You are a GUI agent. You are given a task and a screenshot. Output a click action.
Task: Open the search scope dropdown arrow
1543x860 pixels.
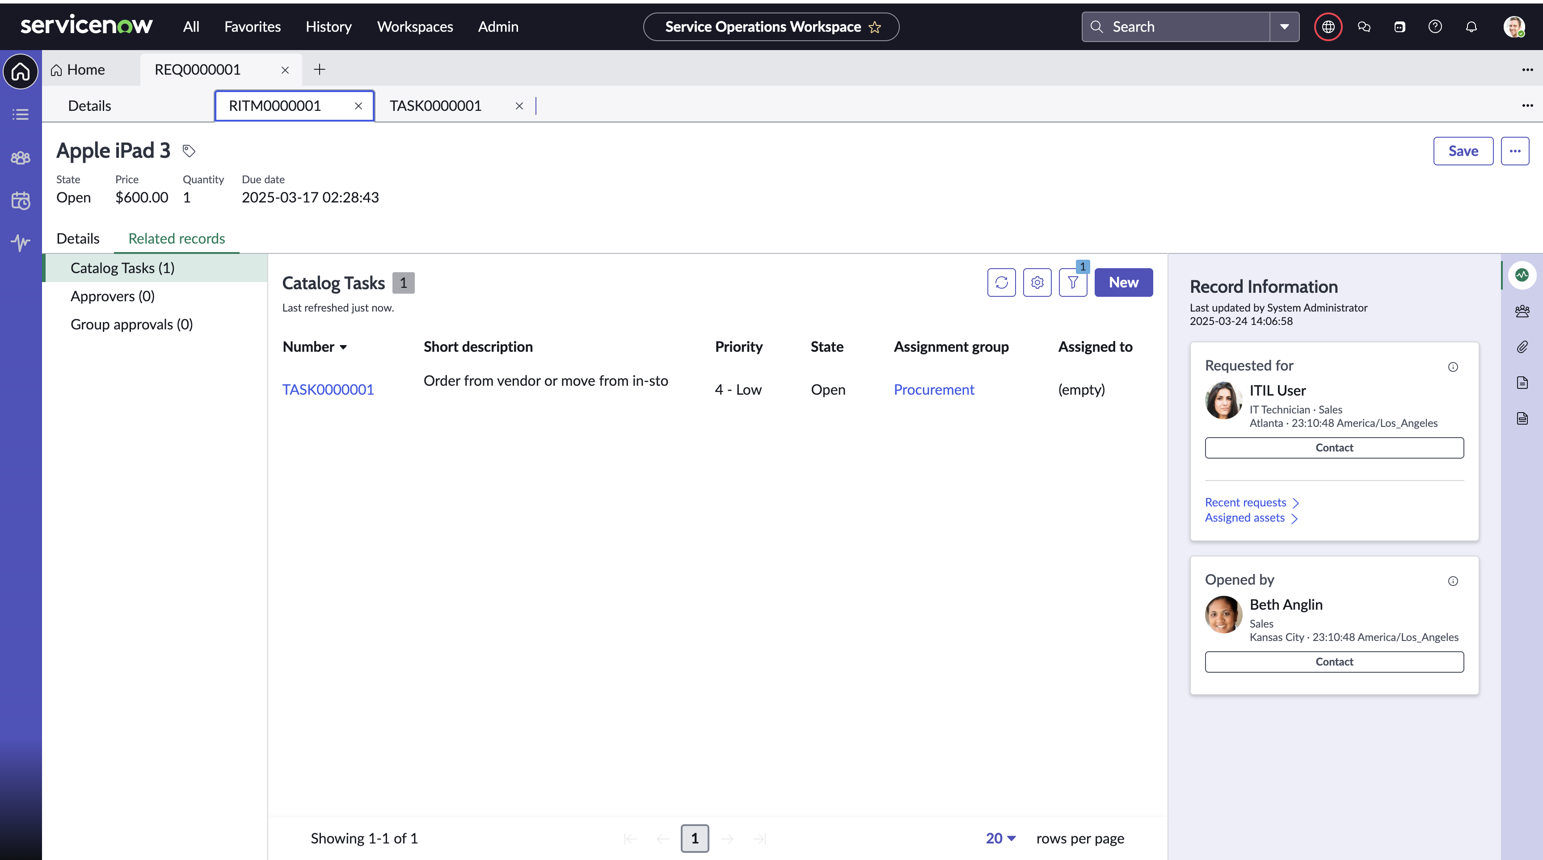(x=1284, y=27)
